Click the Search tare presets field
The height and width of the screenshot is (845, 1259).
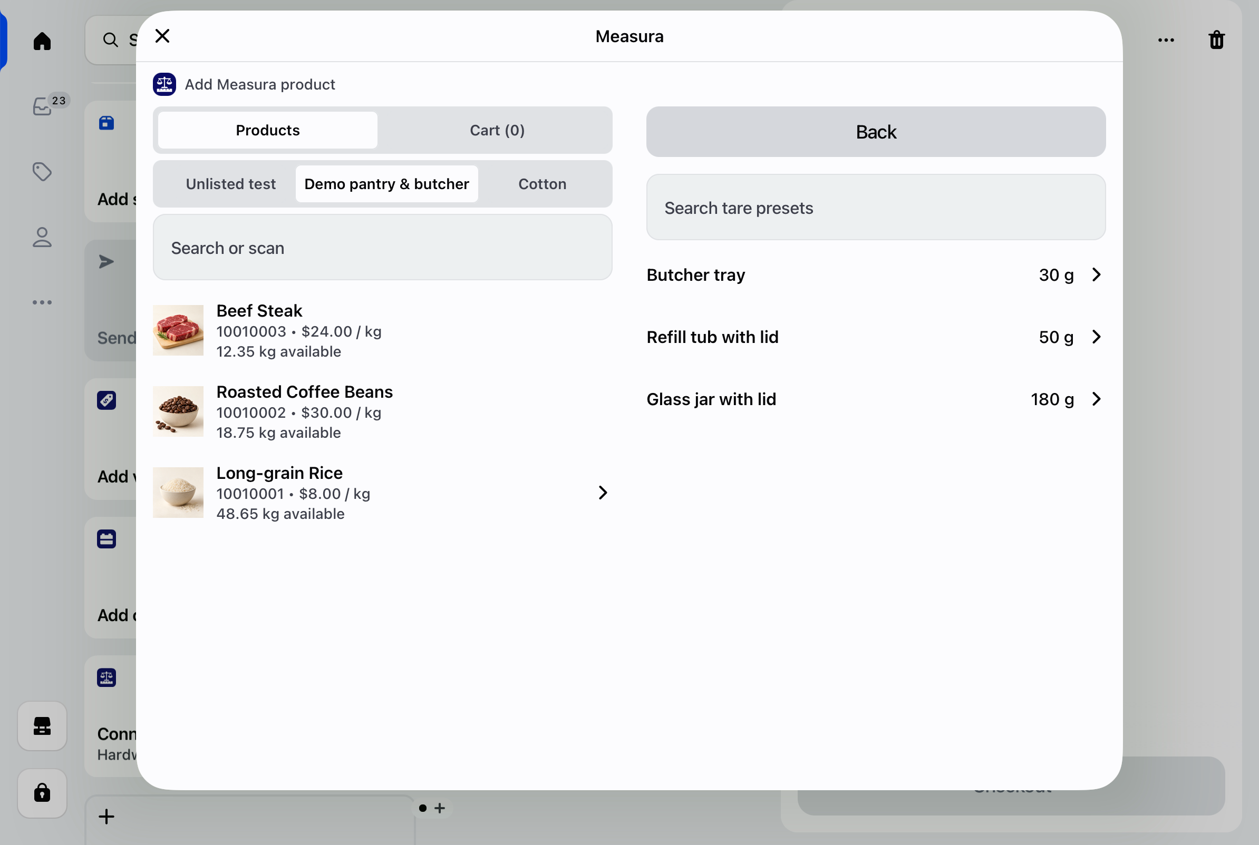tap(876, 207)
